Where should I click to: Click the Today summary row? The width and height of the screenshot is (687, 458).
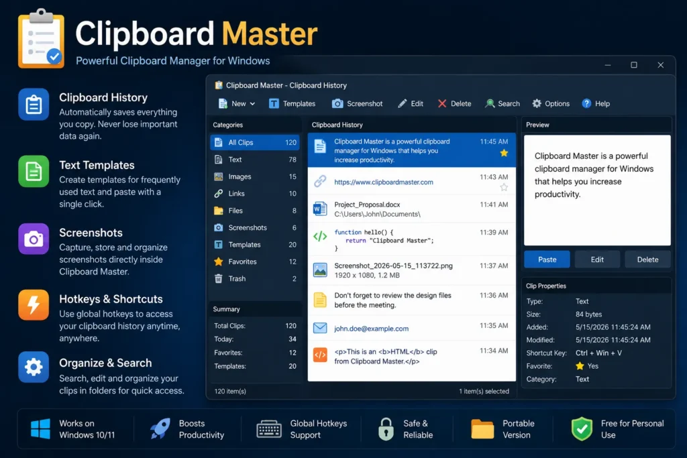pos(255,339)
